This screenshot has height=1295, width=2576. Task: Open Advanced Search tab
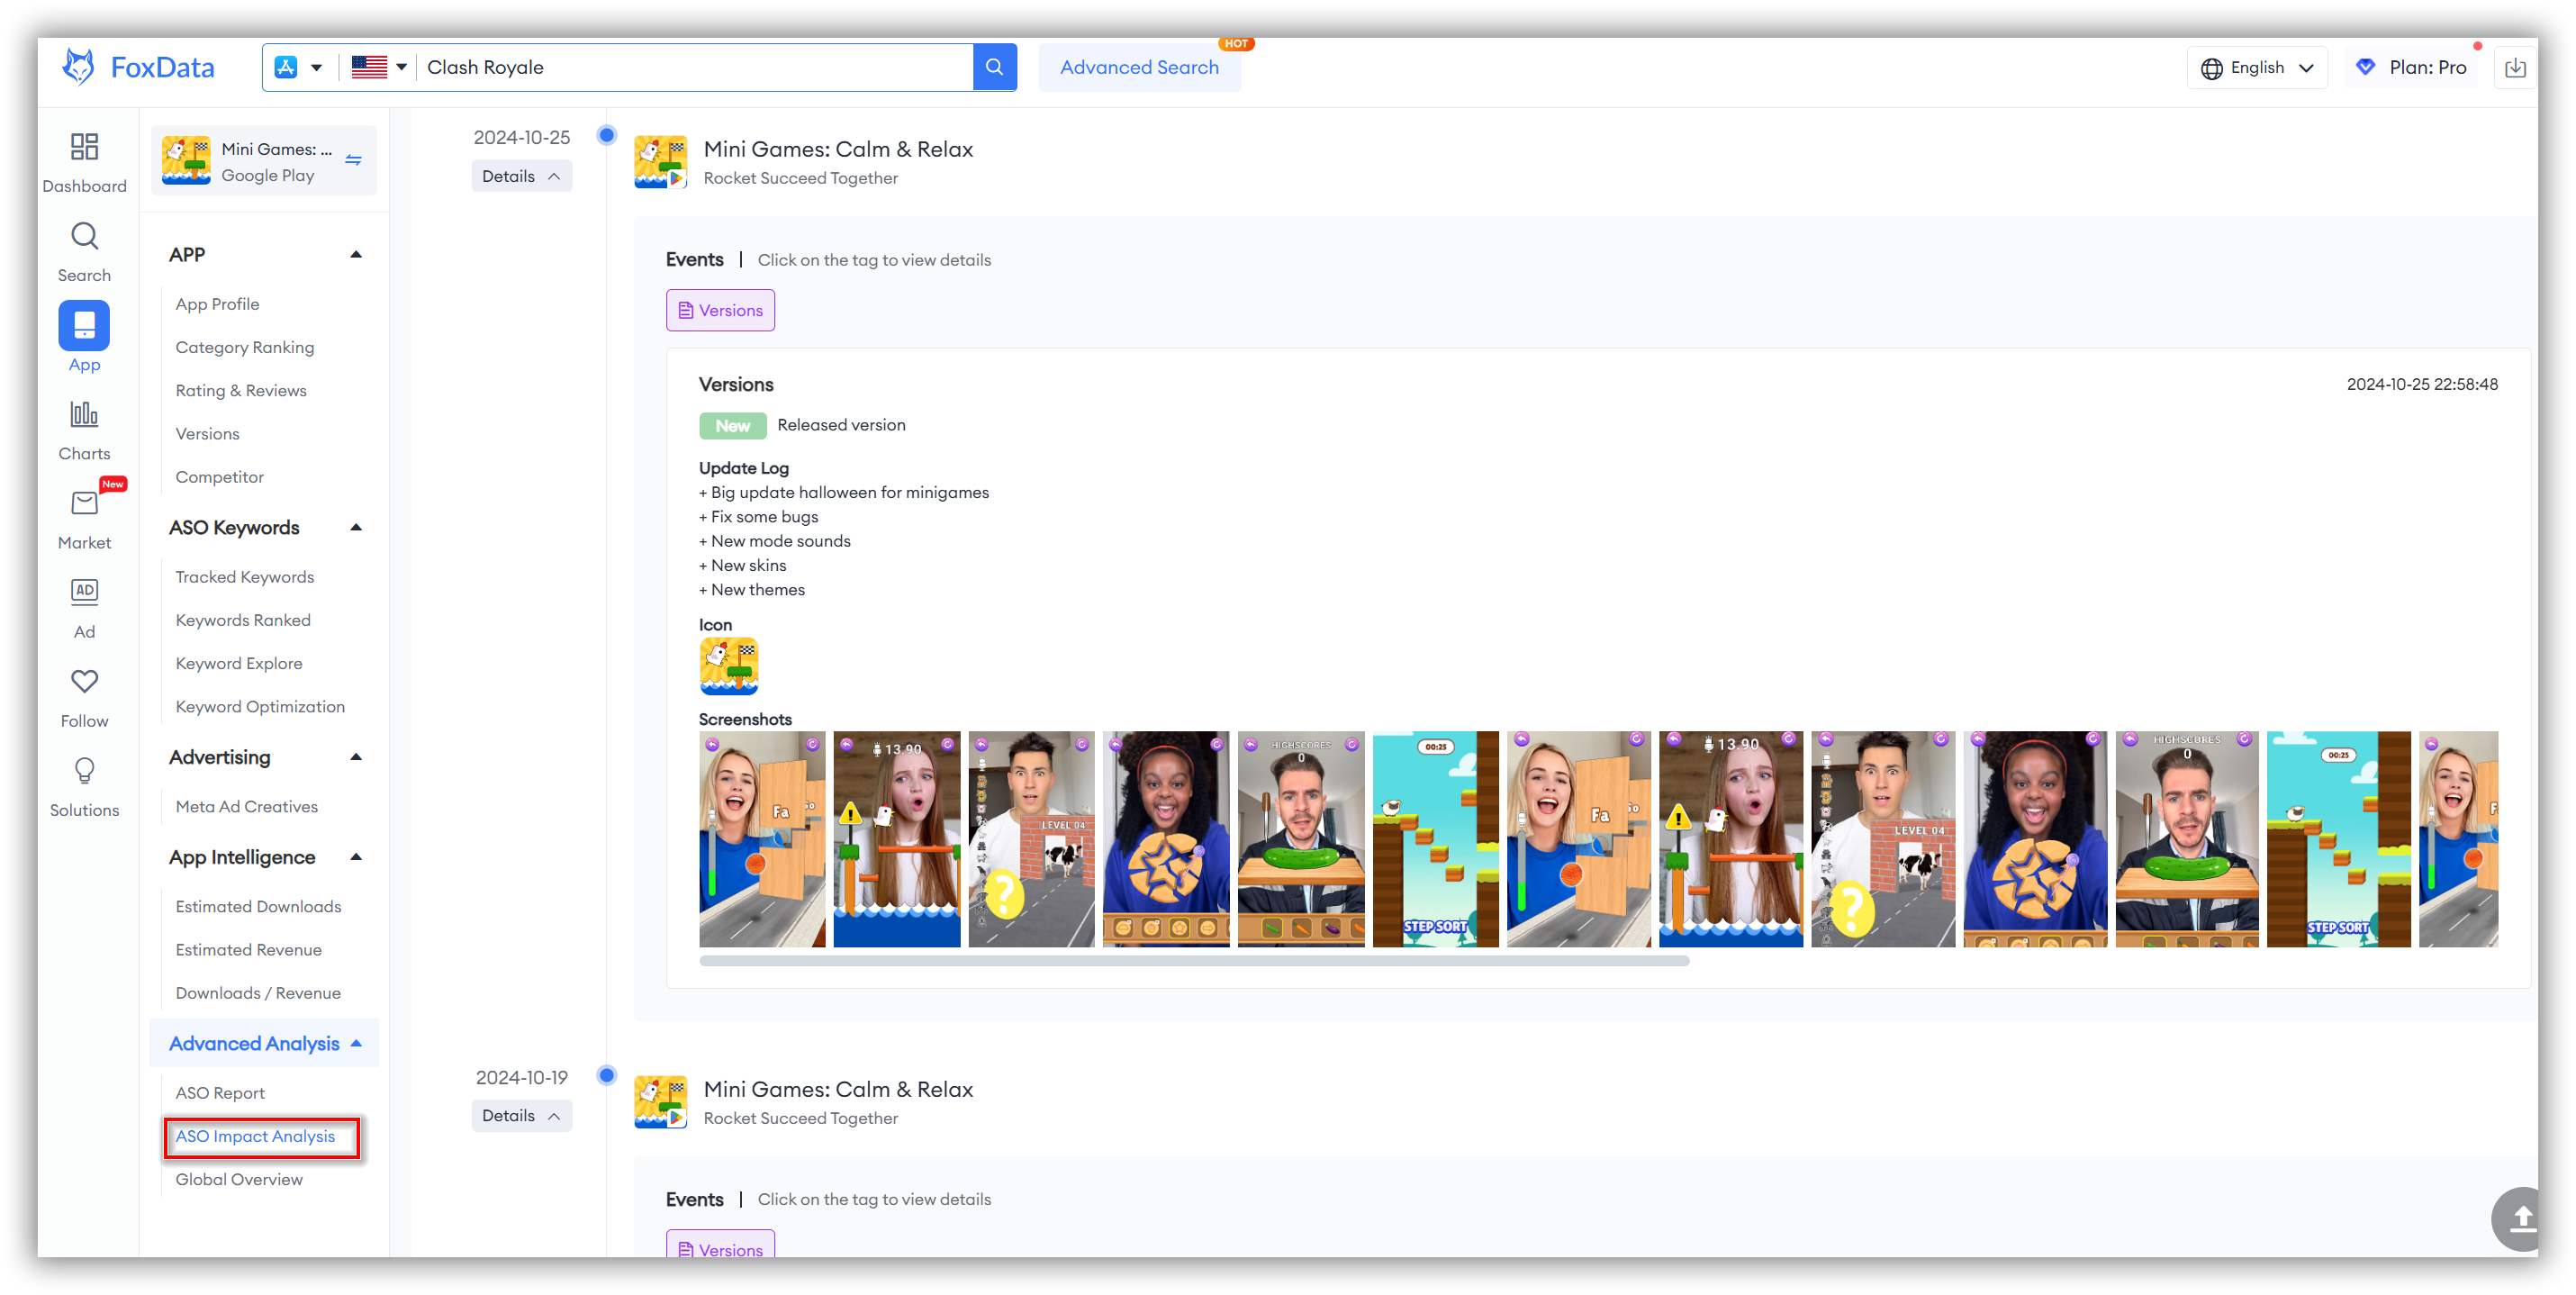click(x=1139, y=68)
